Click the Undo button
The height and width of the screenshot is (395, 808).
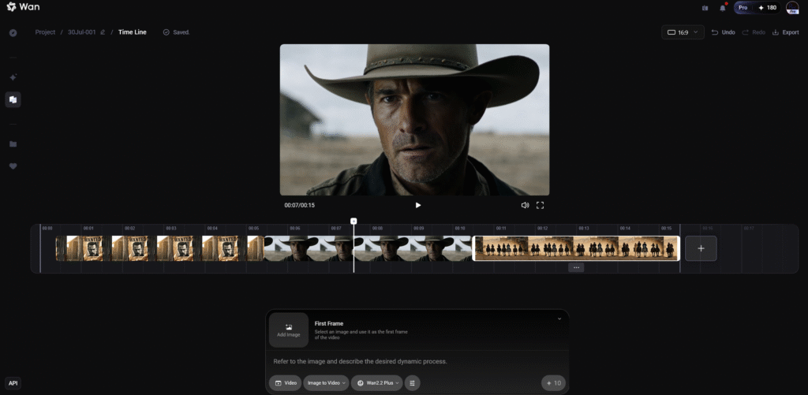coord(724,32)
